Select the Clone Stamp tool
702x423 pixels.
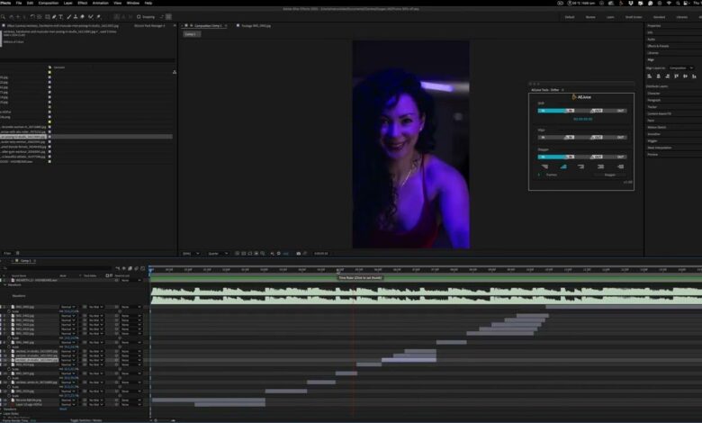76,17
